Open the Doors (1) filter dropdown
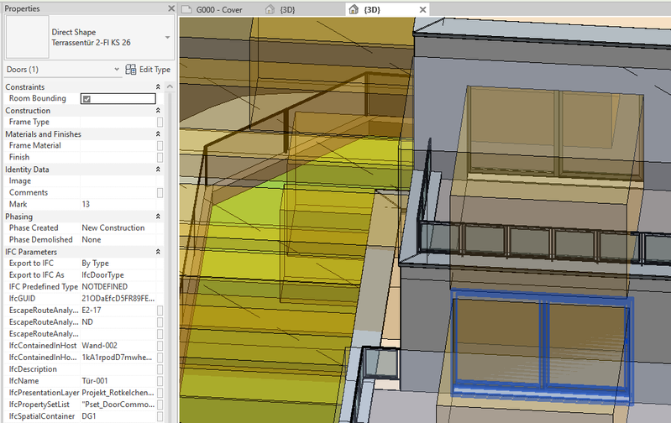The width and height of the screenshot is (671, 423). [x=115, y=69]
